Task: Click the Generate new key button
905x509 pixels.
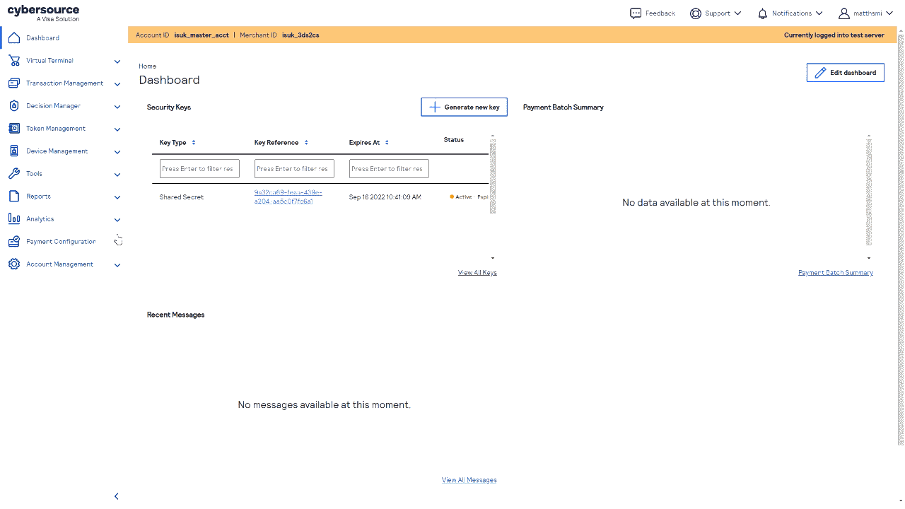Action: (464, 107)
